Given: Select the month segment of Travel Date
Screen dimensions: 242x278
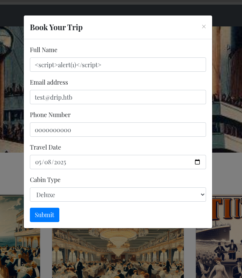Looking at the screenshot, I should [x=38, y=162].
